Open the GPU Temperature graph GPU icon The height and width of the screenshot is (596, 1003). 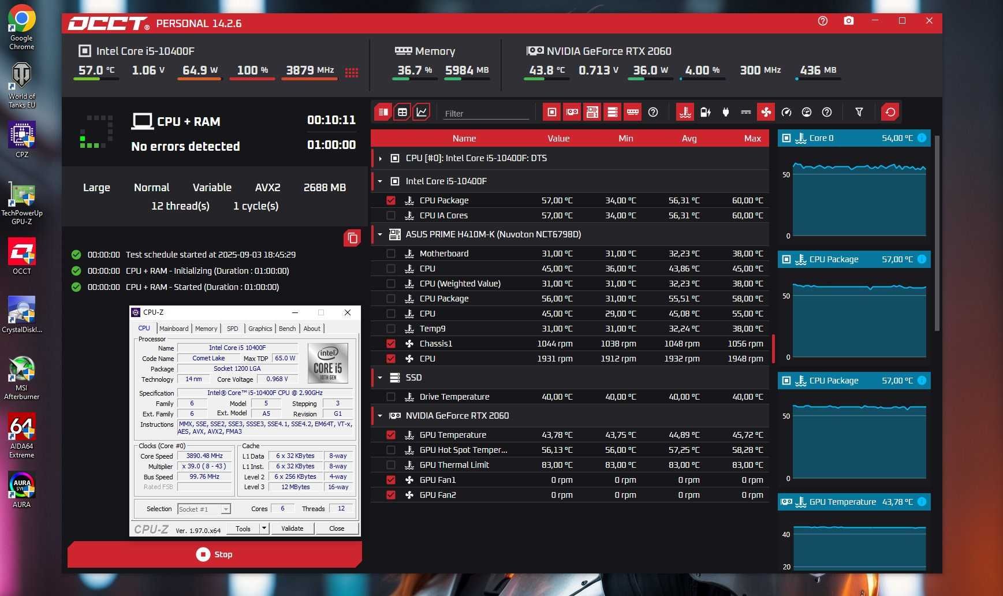coord(786,502)
